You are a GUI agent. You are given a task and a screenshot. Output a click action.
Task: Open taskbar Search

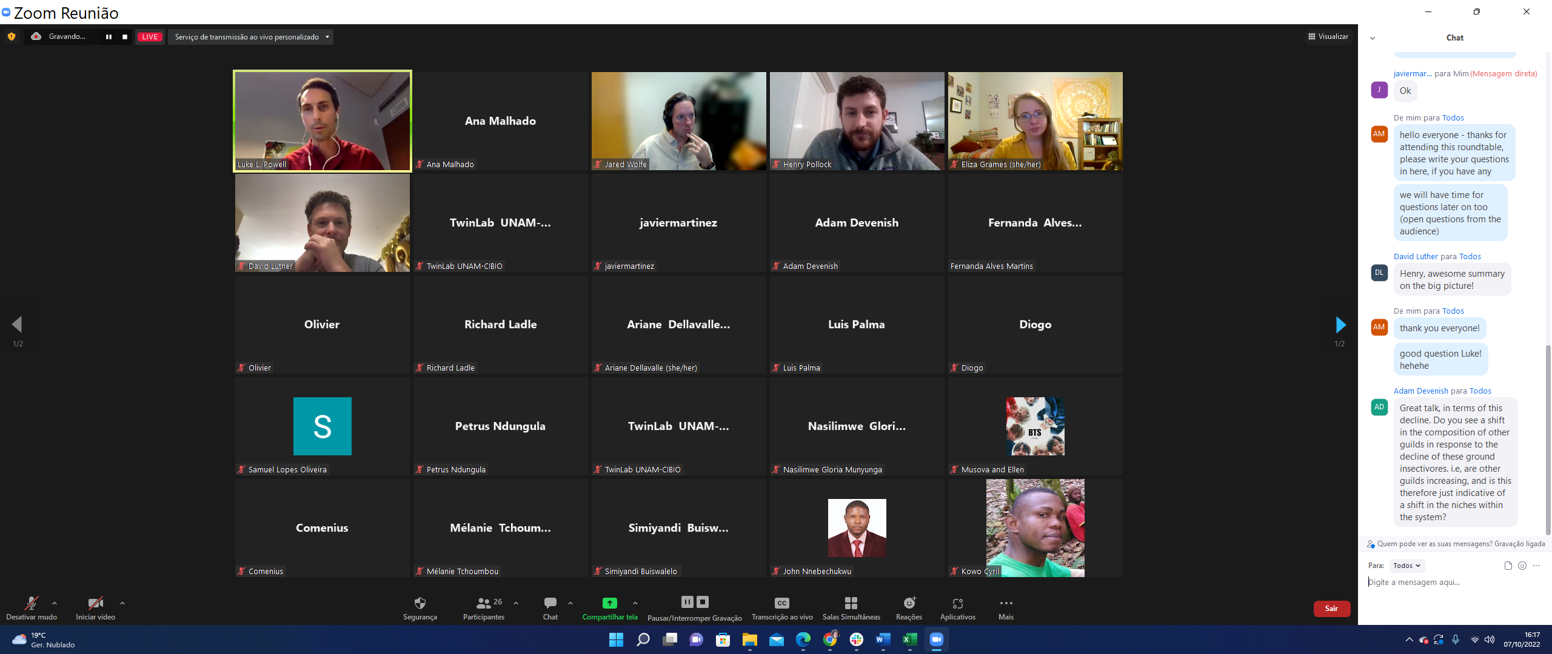[x=643, y=639]
